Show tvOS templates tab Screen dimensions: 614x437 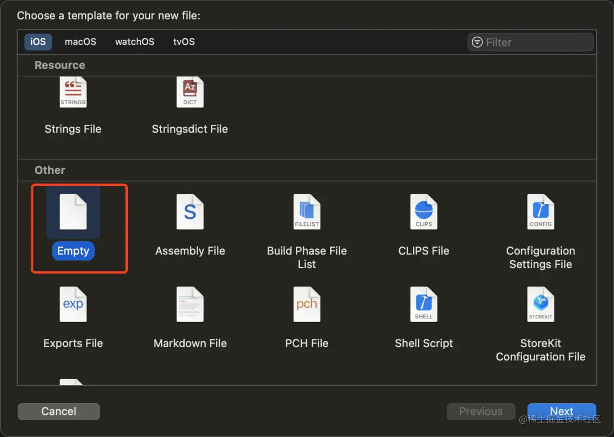(x=184, y=42)
